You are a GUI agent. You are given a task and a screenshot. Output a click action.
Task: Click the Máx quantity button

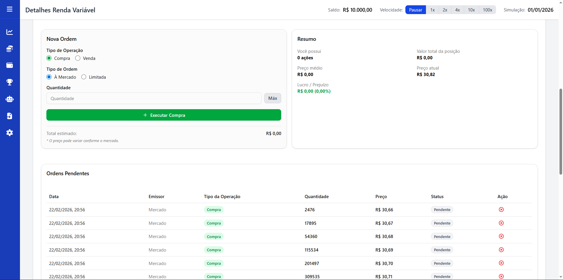click(x=272, y=98)
